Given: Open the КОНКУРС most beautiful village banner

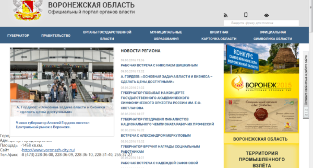Looking at the screenshot, I should (261, 58).
